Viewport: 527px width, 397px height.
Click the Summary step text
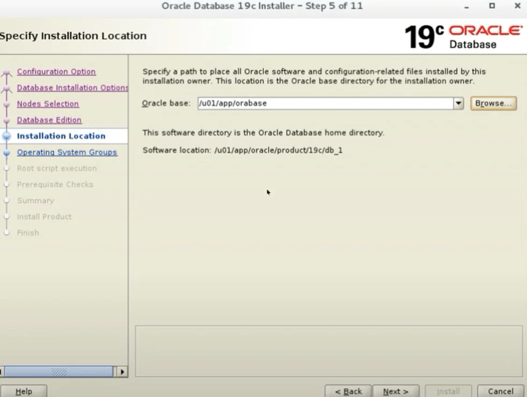point(35,201)
